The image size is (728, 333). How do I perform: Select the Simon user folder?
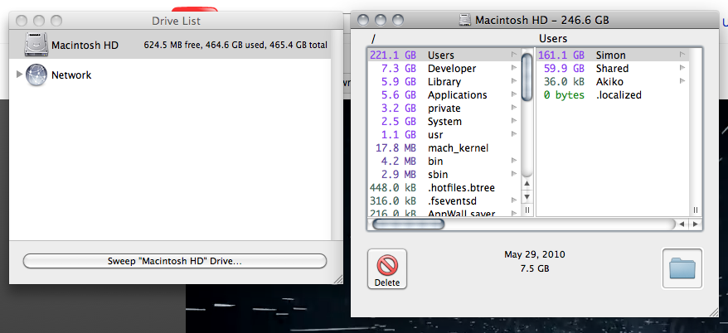613,55
